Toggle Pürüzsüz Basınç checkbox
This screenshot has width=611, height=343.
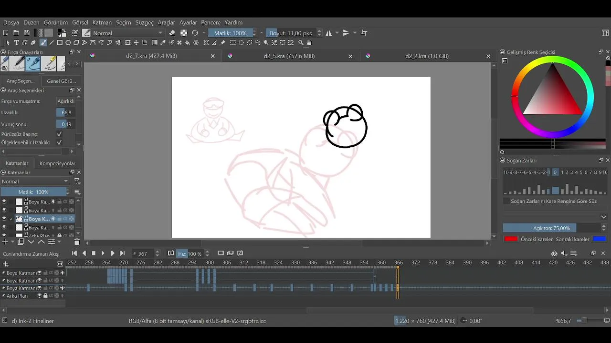(59, 134)
